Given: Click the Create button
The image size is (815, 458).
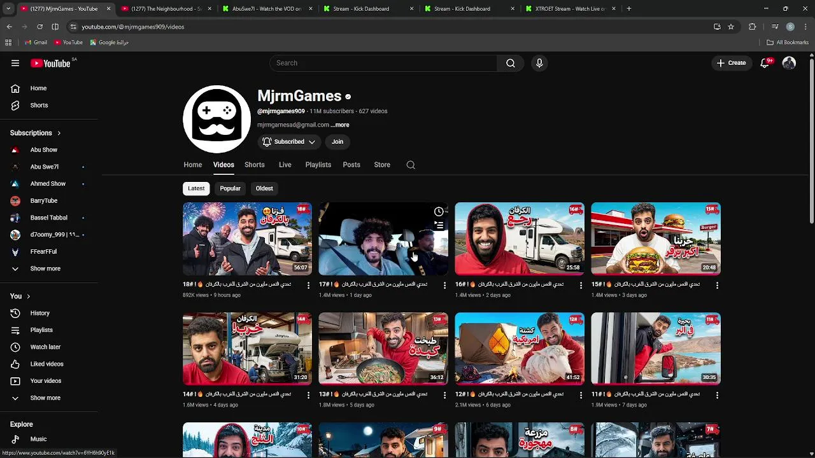Looking at the screenshot, I should pyautogui.click(x=731, y=63).
